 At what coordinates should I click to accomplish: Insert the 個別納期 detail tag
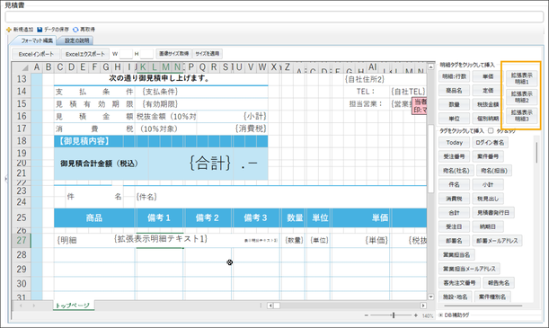[x=488, y=119]
